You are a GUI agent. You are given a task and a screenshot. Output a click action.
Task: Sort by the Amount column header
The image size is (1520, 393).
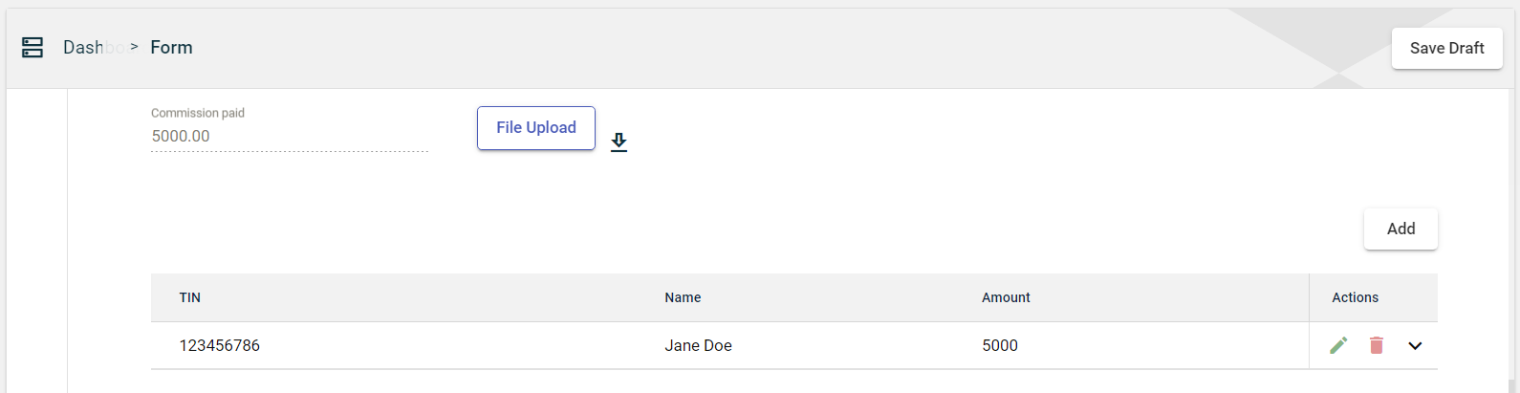tap(1006, 298)
